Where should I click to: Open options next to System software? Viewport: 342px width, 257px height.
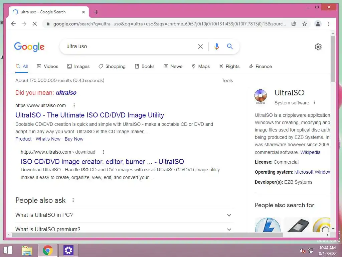point(314,102)
